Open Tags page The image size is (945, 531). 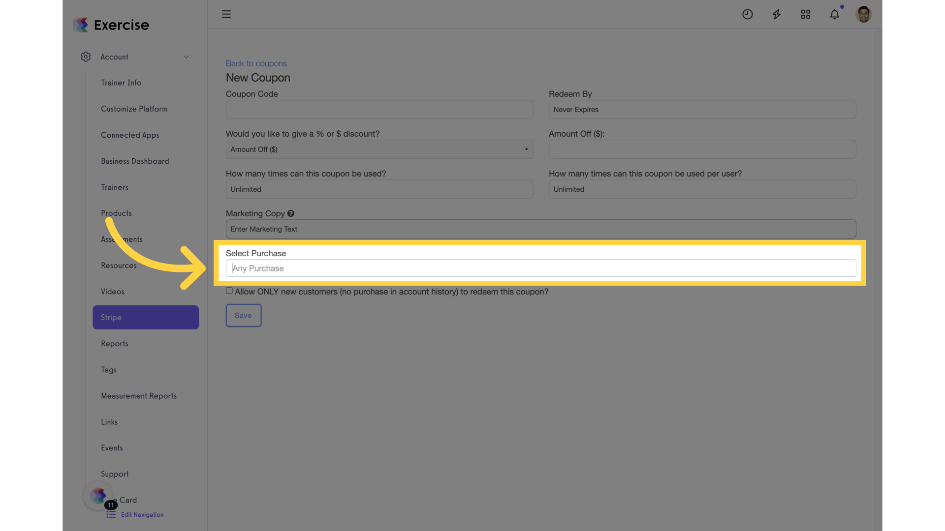point(109,370)
